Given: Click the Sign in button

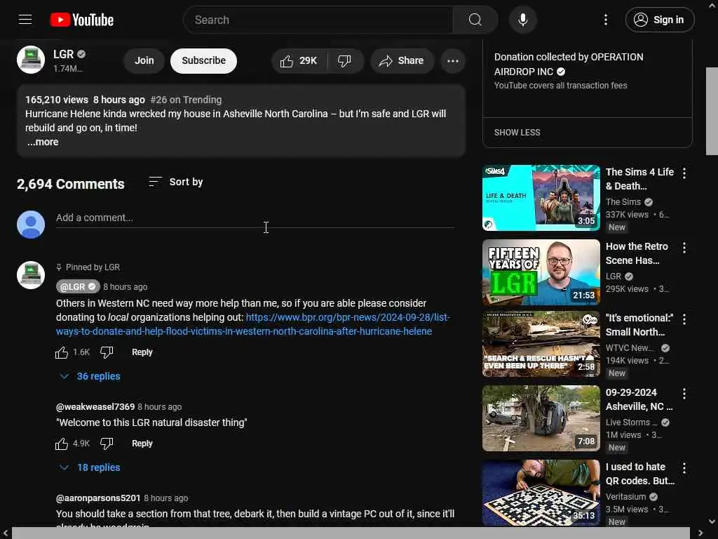Looking at the screenshot, I should click(659, 20).
